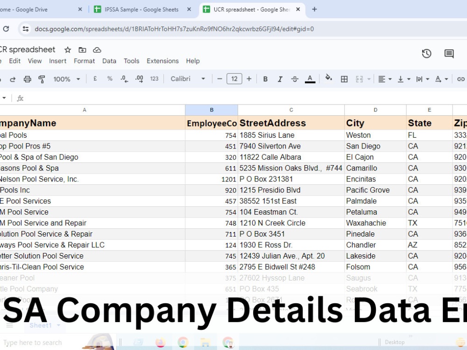
Task: Select the Pacific Grove cell
Action: [375, 190]
